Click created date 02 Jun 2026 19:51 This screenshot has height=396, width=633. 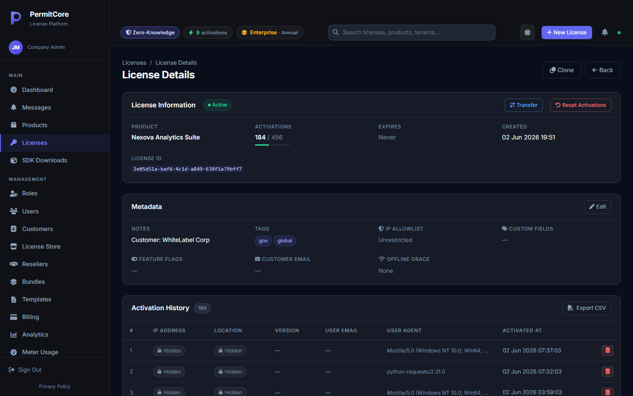[x=528, y=137]
